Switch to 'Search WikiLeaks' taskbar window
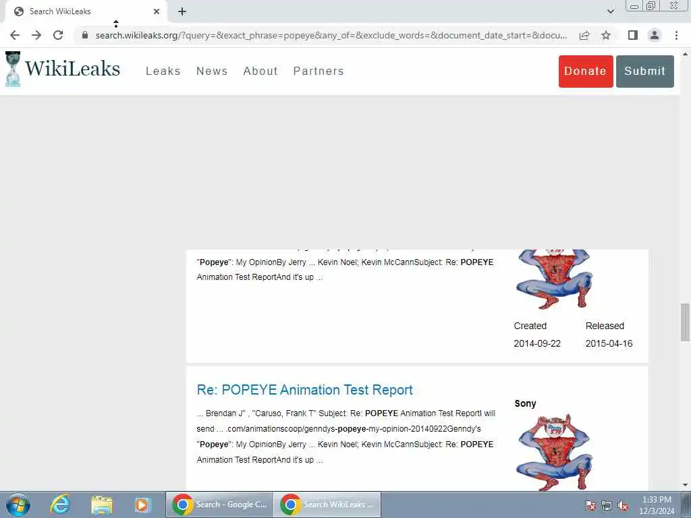Screen dimensions: 691x518 (x=327, y=505)
